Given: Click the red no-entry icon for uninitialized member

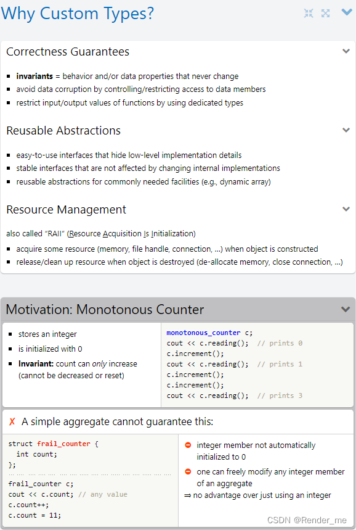Looking at the screenshot, I should coord(188,445).
